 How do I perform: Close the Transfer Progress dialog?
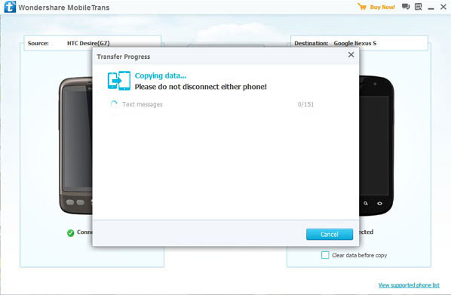pyautogui.click(x=351, y=54)
